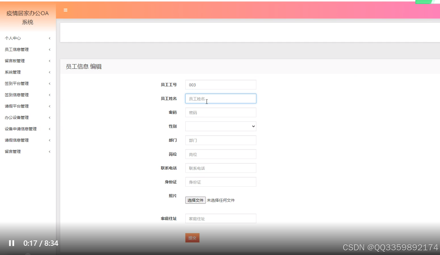Expand chevron next to 留言板管理

[50, 61]
